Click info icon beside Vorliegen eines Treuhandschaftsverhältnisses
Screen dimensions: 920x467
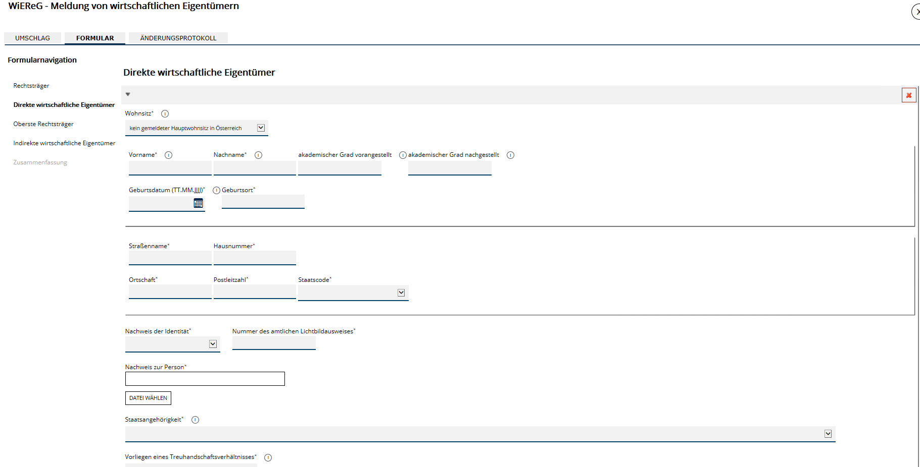(x=268, y=457)
